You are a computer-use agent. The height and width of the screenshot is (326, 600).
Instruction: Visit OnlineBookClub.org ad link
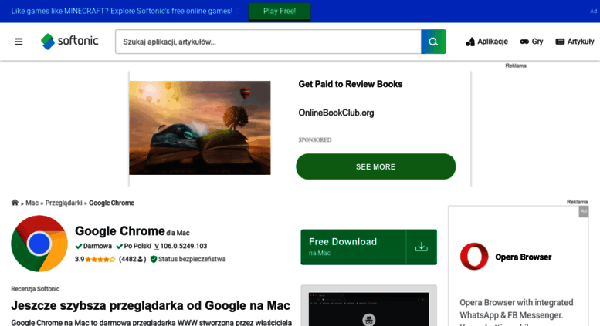[336, 113]
